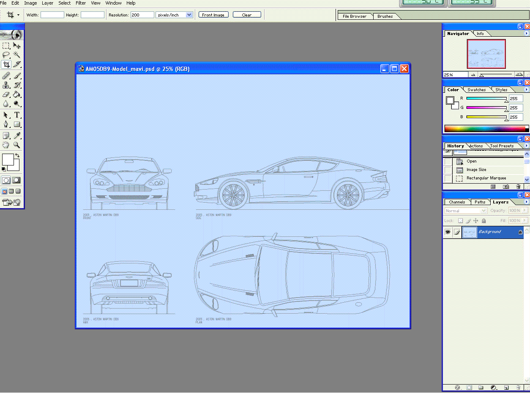Switch to the Swatches tab
Viewport: 530px width, 393px height.
pyautogui.click(x=476, y=90)
